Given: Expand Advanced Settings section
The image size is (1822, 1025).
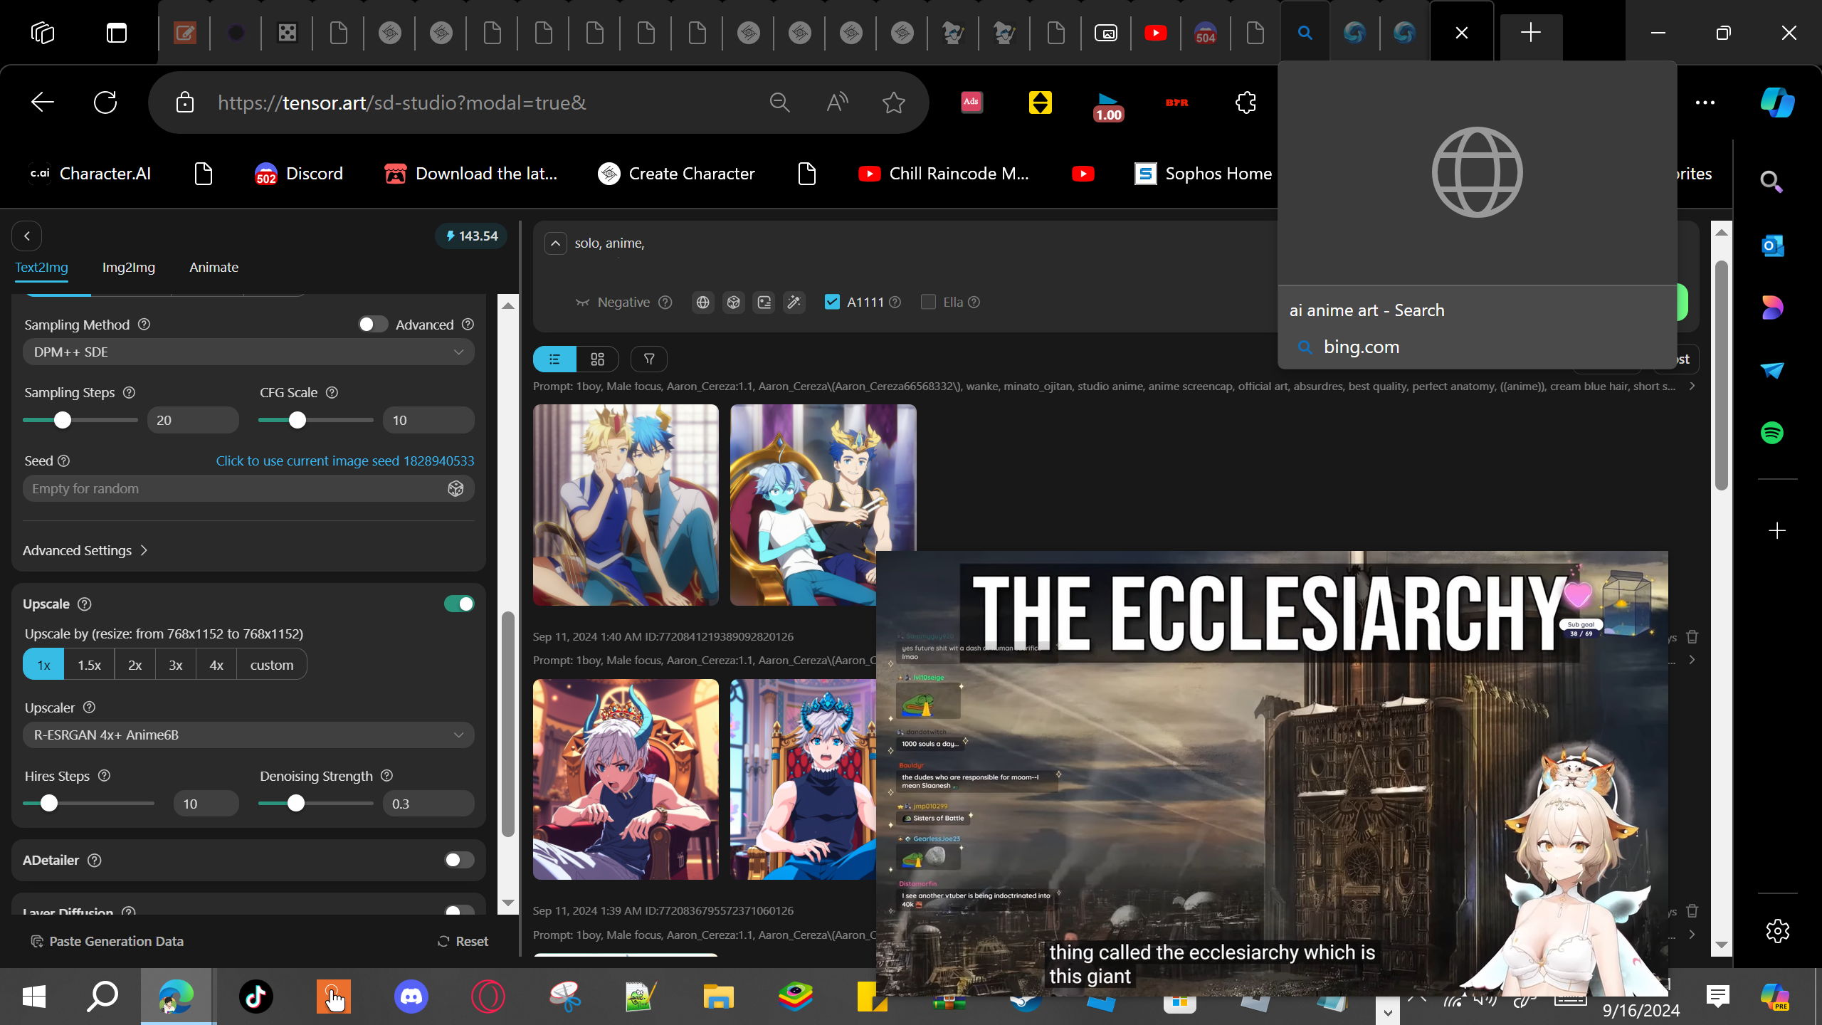Looking at the screenshot, I should point(85,550).
